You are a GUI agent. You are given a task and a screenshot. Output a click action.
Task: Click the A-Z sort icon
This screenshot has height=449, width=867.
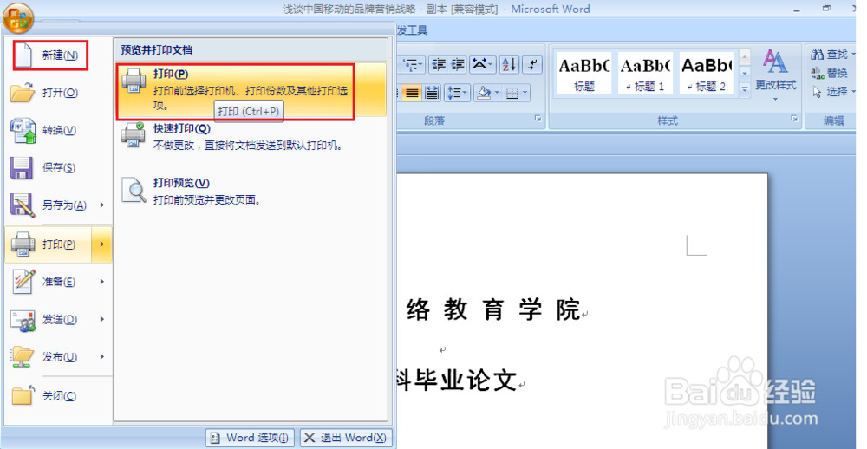tap(509, 65)
